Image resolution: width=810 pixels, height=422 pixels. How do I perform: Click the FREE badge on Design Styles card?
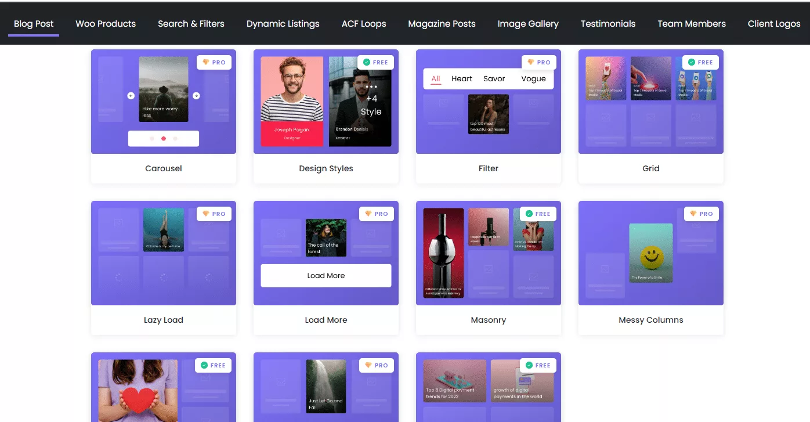(x=375, y=62)
